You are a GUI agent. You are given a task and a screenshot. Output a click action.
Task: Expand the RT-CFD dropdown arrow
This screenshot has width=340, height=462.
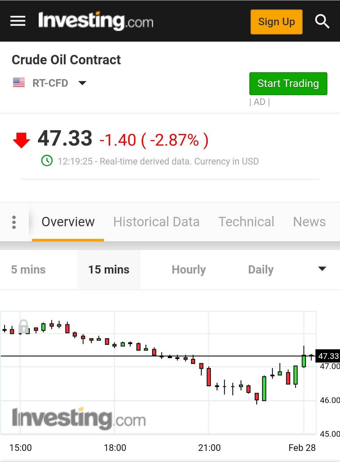click(x=82, y=83)
